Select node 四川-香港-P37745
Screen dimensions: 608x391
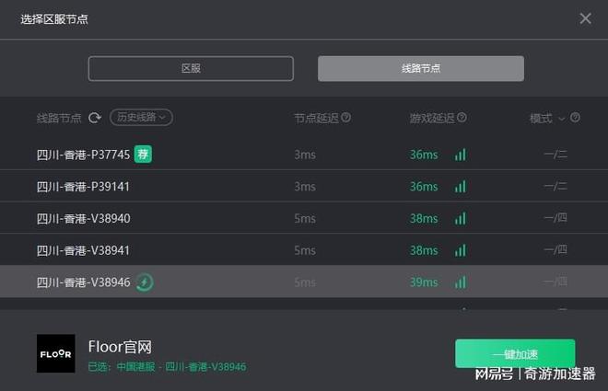pyautogui.click(x=304, y=154)
